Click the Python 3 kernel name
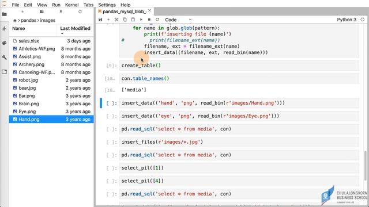Image resolution: width=369 pixels, height=207 pixels. pyautogui.click(x=347, y=20)
